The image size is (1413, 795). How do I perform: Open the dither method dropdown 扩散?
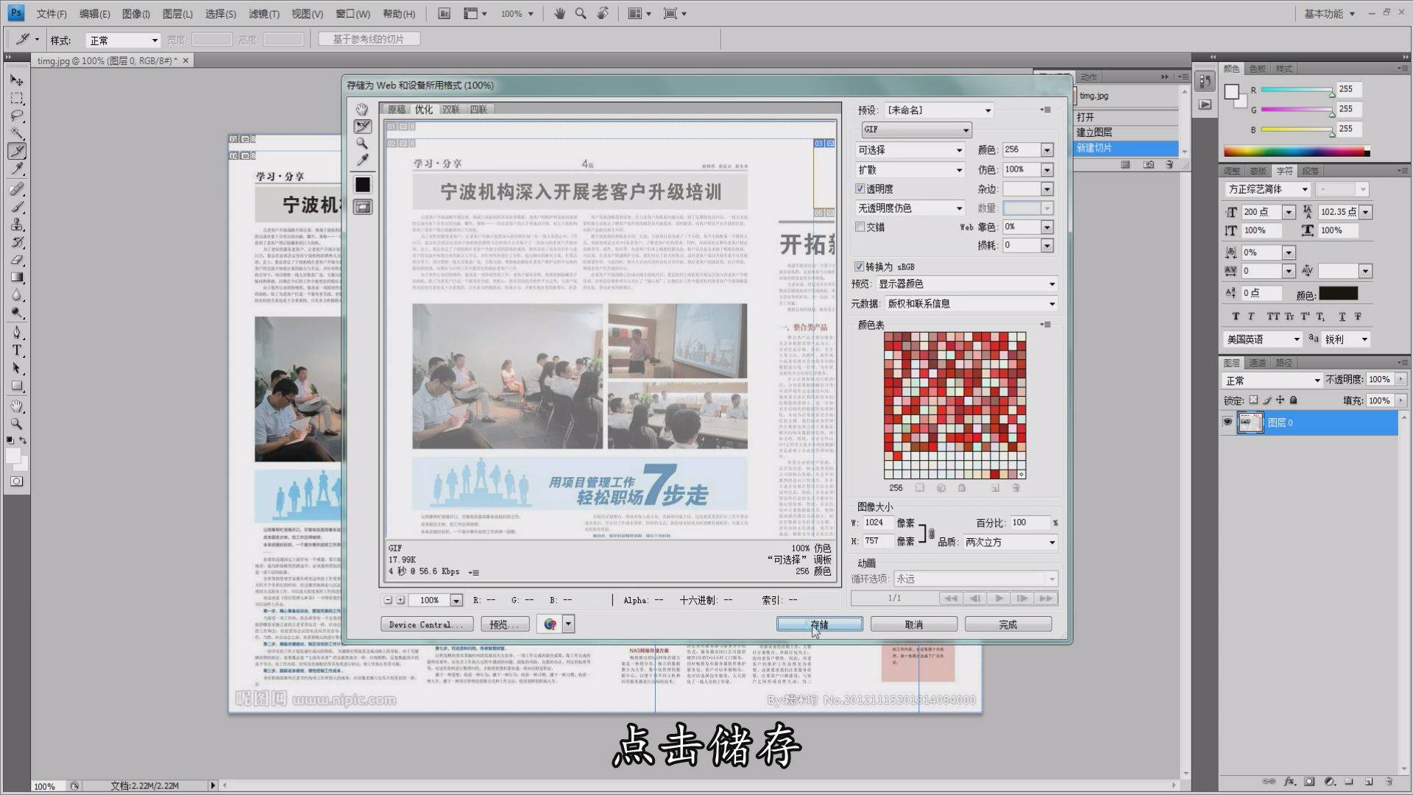910,169
